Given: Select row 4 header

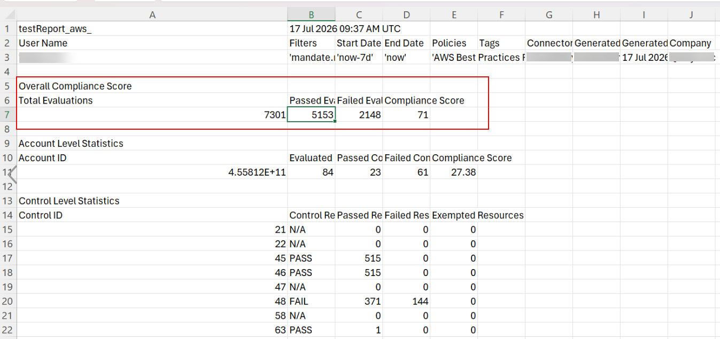Looking at the screenshot, I should tap(8, 72).
